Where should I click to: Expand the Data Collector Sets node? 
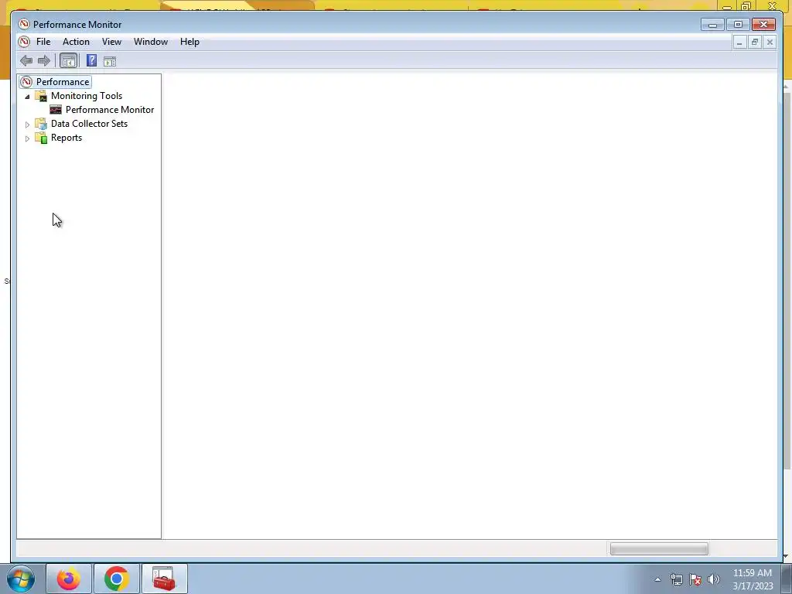coord(27,125)
